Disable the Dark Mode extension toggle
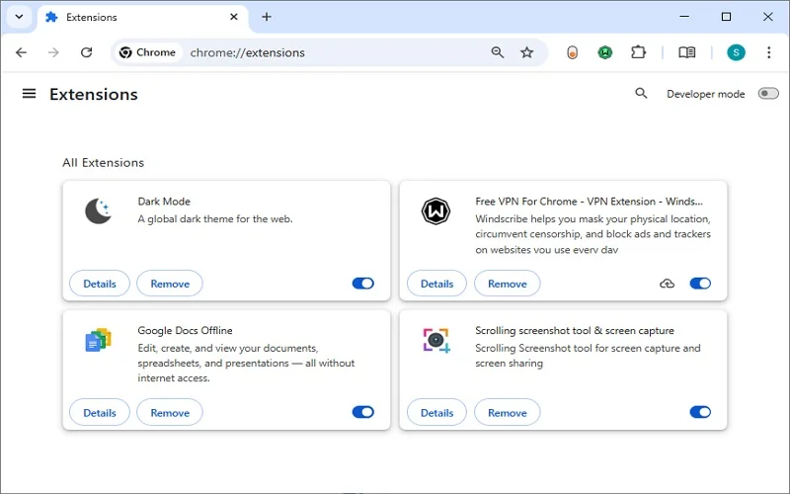The height and width of the screenshot is (494, 790). [363, 284]
